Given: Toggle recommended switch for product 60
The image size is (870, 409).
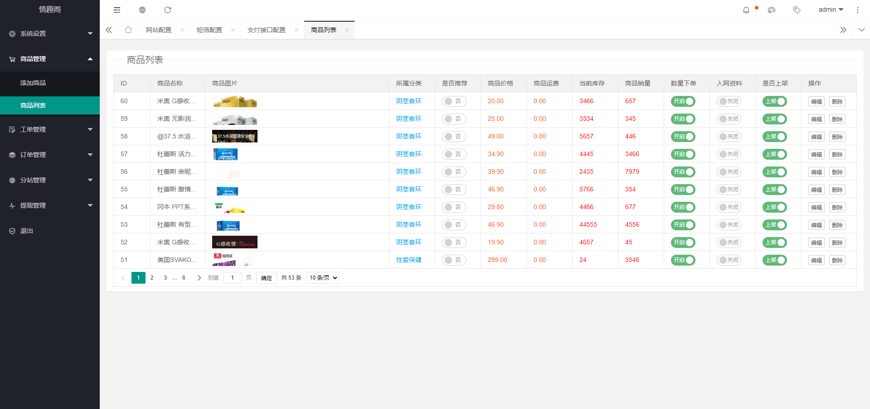Looking at the screenshot, I should (x=454, y=101).
